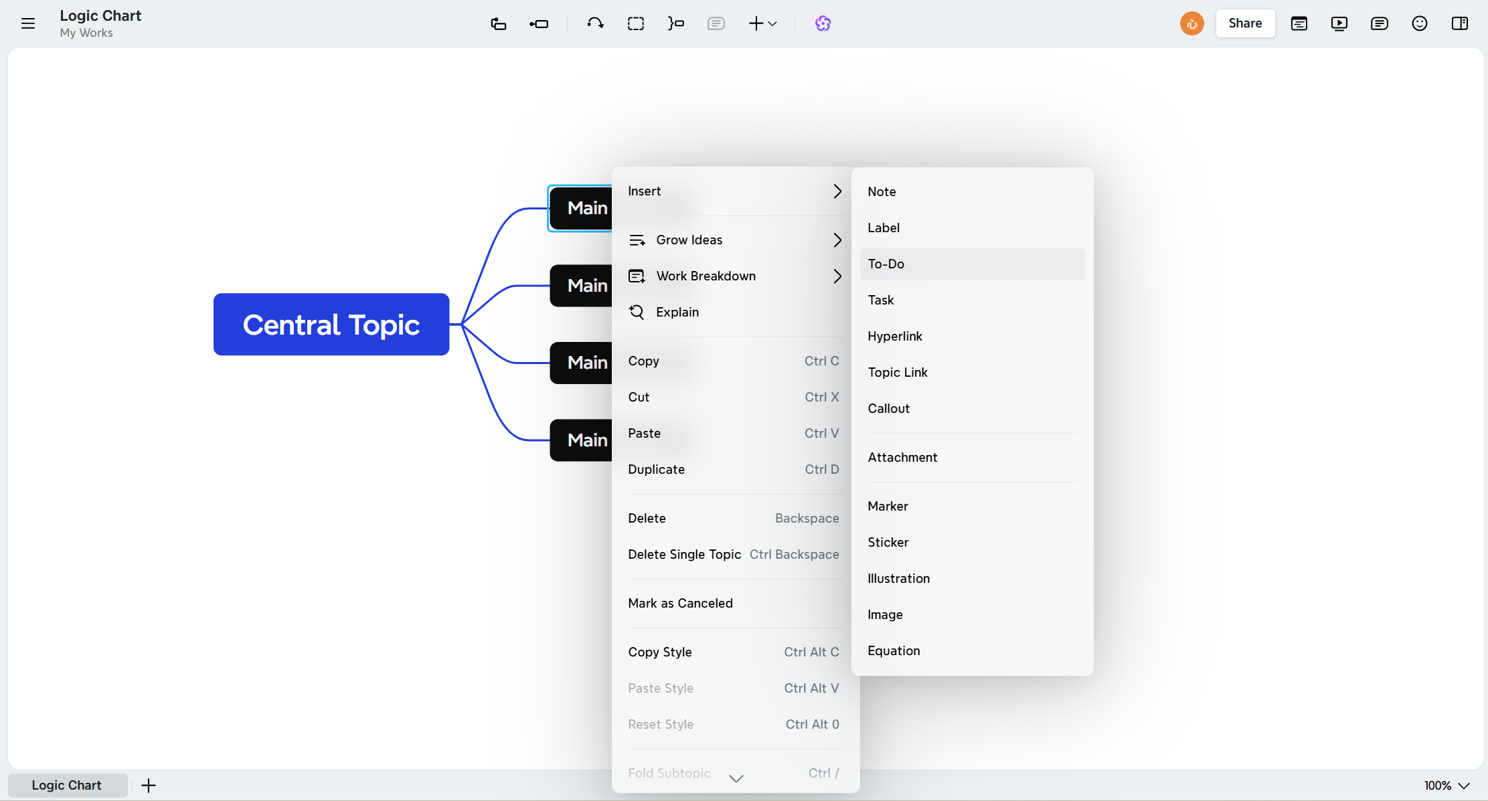Choose Delete in the context menu

(x=735, y=519)
